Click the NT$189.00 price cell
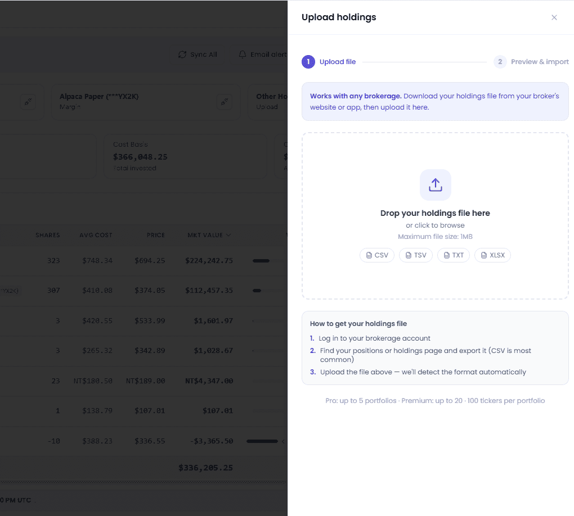The image size is (574, 516). coord(146,381)
